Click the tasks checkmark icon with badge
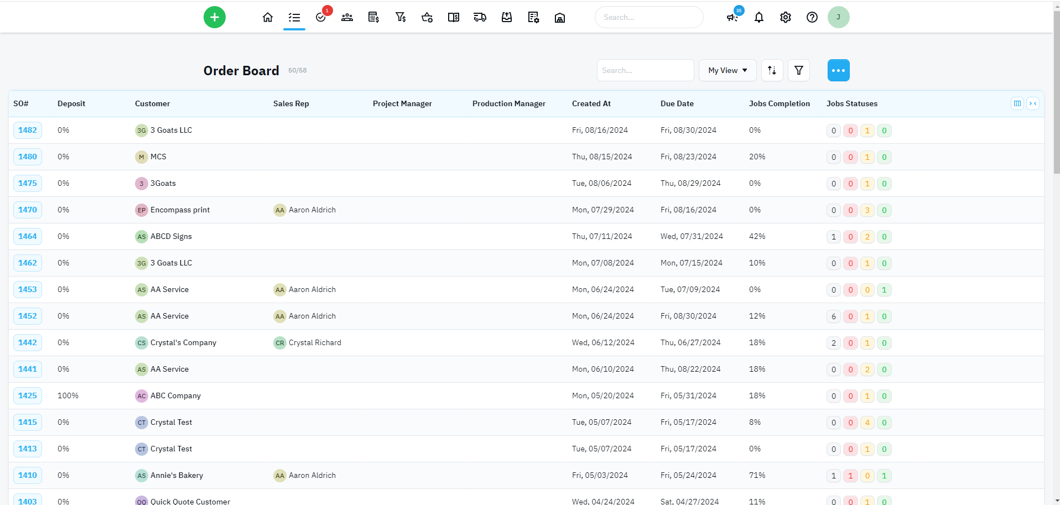1060x505 pixels. pos(321,17)
